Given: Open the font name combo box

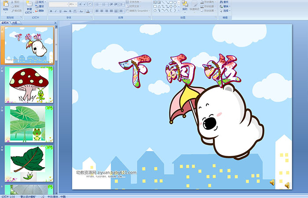Looking at the screenshot, I should 59,4.
